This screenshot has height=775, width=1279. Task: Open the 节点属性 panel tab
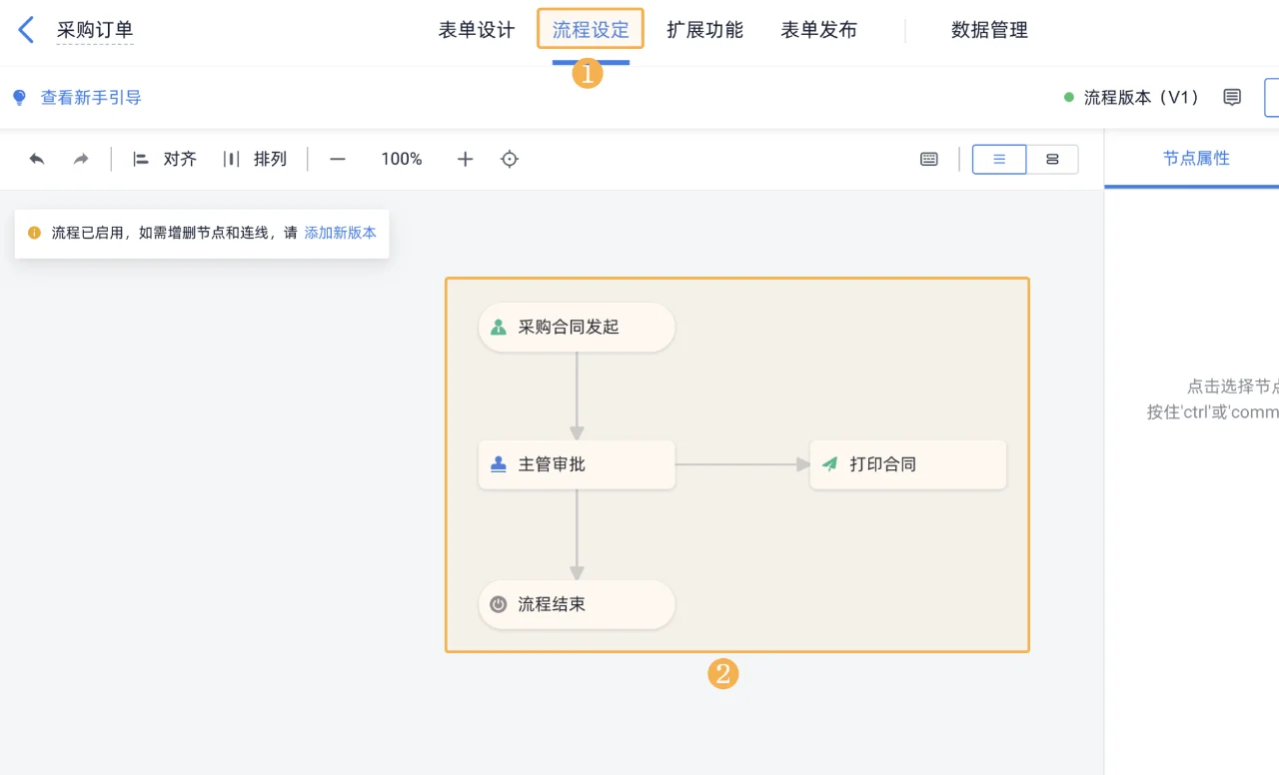coord(1196,158)
